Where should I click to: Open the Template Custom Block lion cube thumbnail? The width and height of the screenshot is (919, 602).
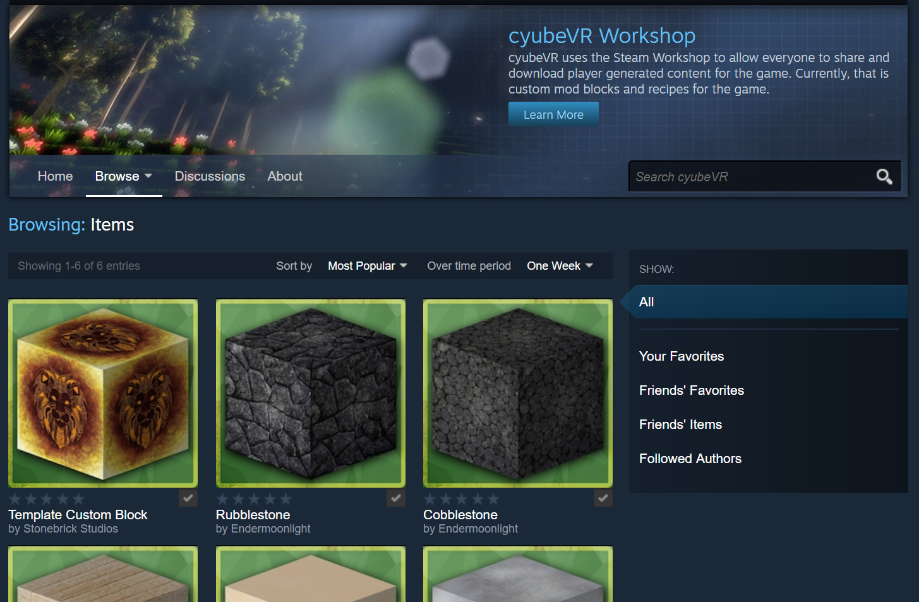click(x=103, y=393)
